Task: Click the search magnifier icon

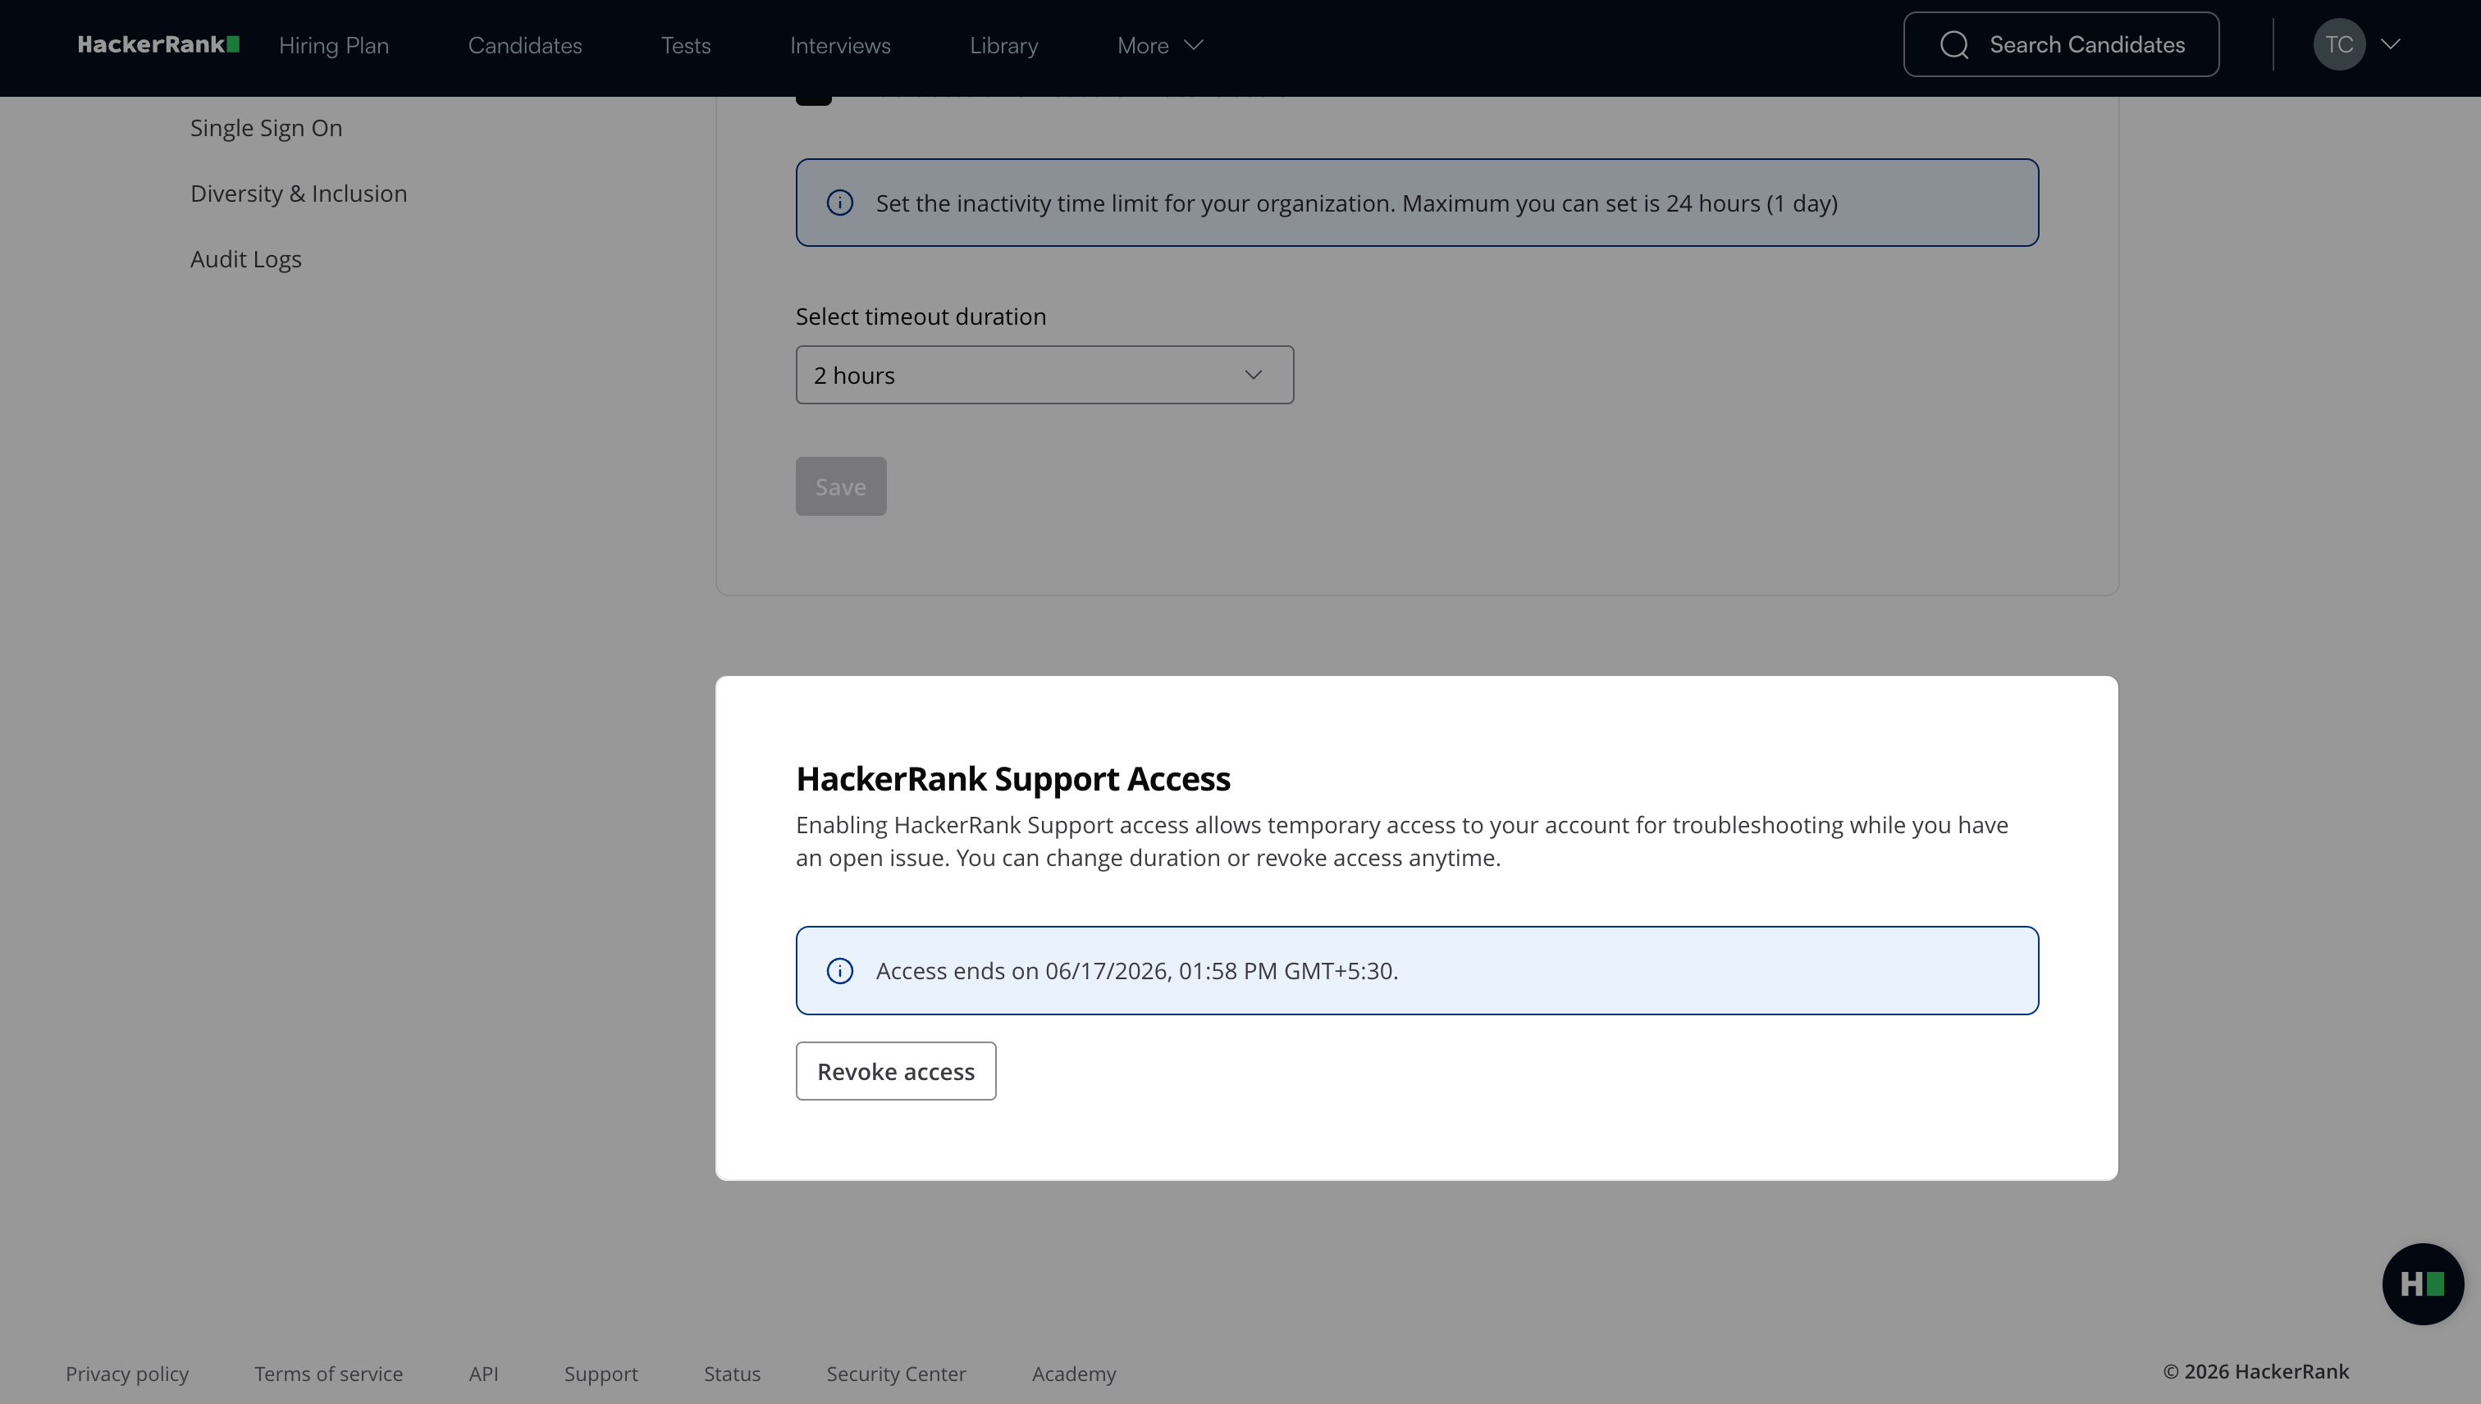Action: pyautogui.click(x=1953, y=44)
